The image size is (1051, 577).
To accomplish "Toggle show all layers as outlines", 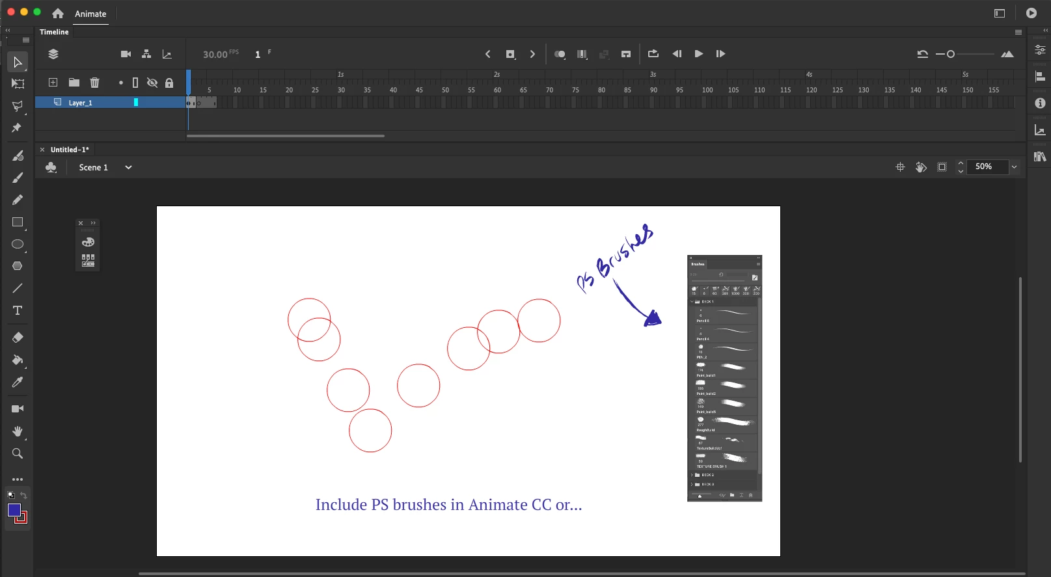I will coord(135,83).
